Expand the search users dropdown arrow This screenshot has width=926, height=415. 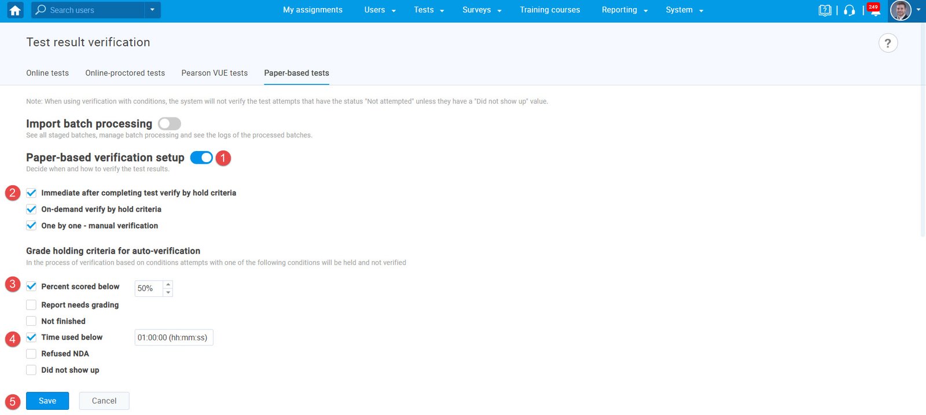coord(152,10)
